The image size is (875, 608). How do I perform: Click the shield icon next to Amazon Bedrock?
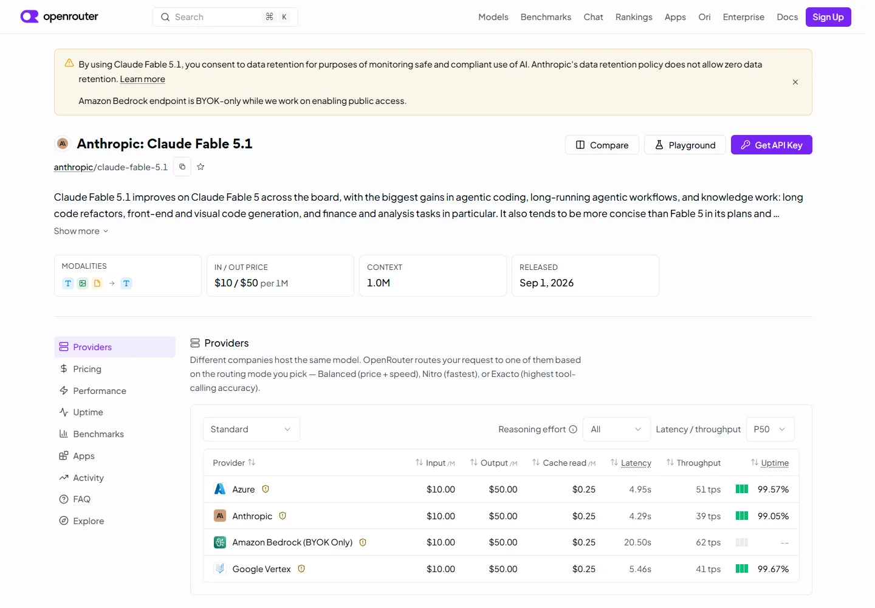tap(363, 542)
